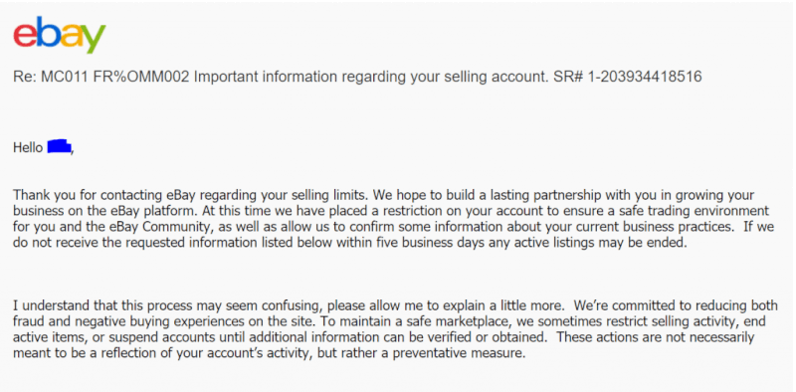Click the SR# 1-203934418516 reference number
796x392 pixels.
click(x=628, y=78)
